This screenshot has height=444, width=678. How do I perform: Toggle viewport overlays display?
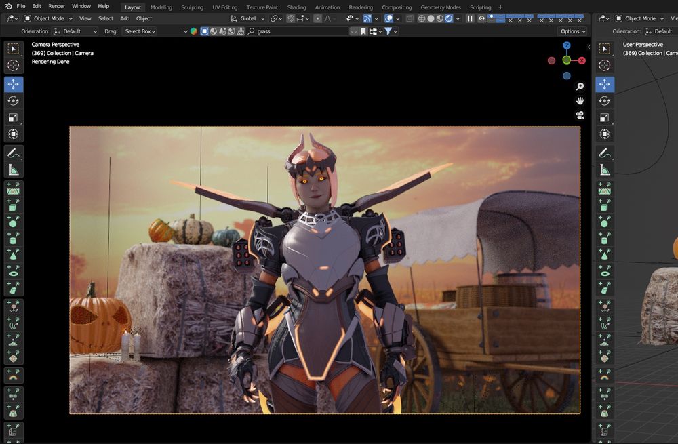point(388,18)
